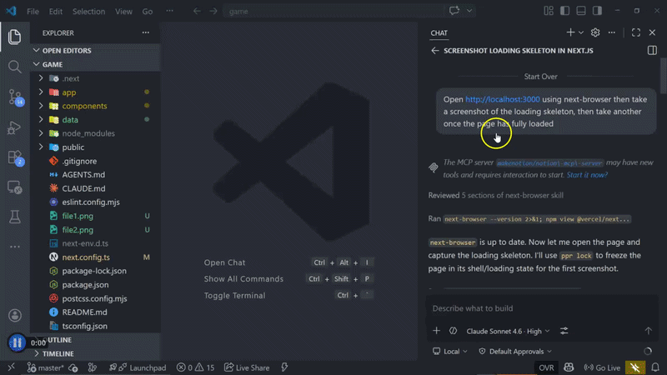Image resolution: width=667 pixels, height=375 pixels.
Task: Go back to chat sessions list
Action: pos(434,51)
